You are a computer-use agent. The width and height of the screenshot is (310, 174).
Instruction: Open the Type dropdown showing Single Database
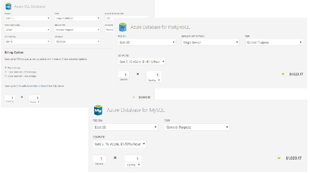(77, 18)
